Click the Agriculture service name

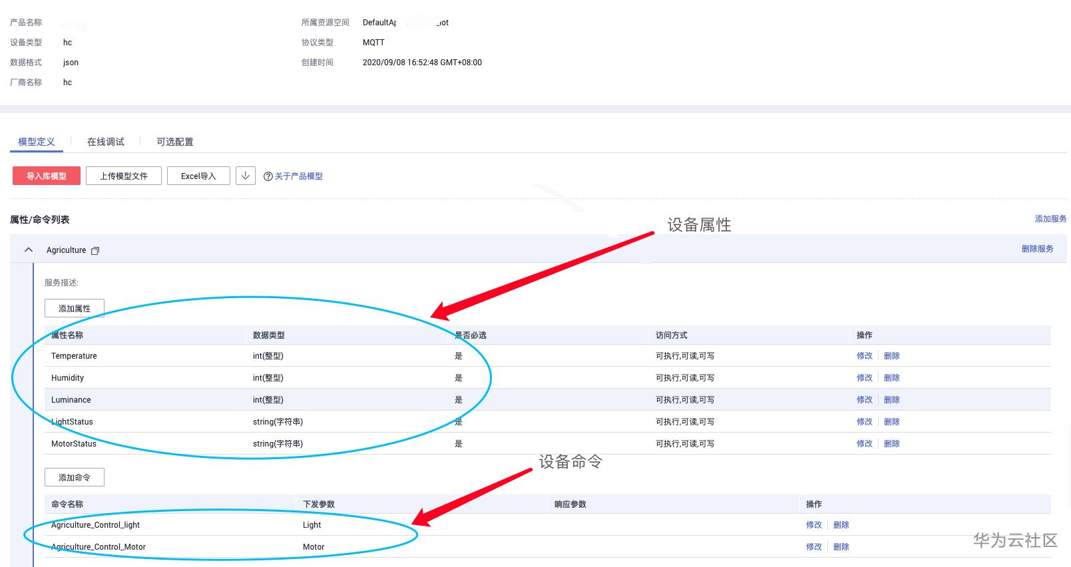[x=67, y=250]
